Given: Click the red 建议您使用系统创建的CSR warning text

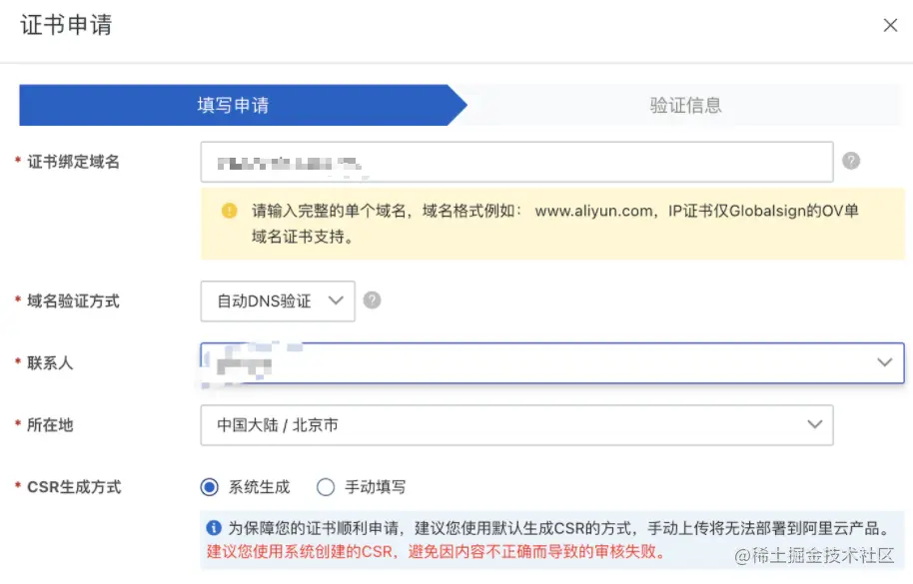Looking at the screenshot, I should coord(436,551).
